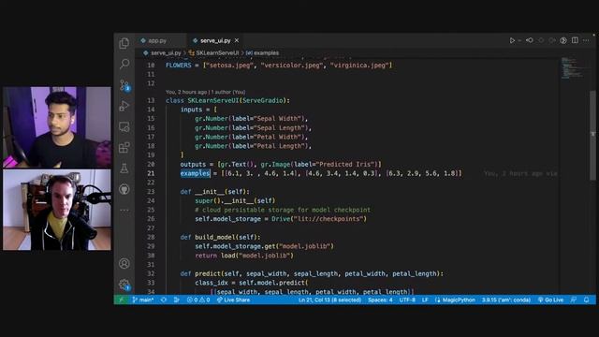Open the Run and Debug view

(x=124, y=106)
